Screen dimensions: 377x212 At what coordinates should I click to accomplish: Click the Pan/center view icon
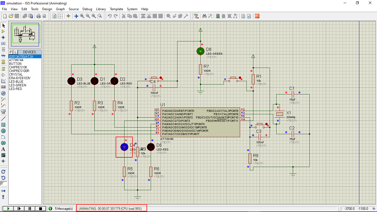click(x=76, y=16)
